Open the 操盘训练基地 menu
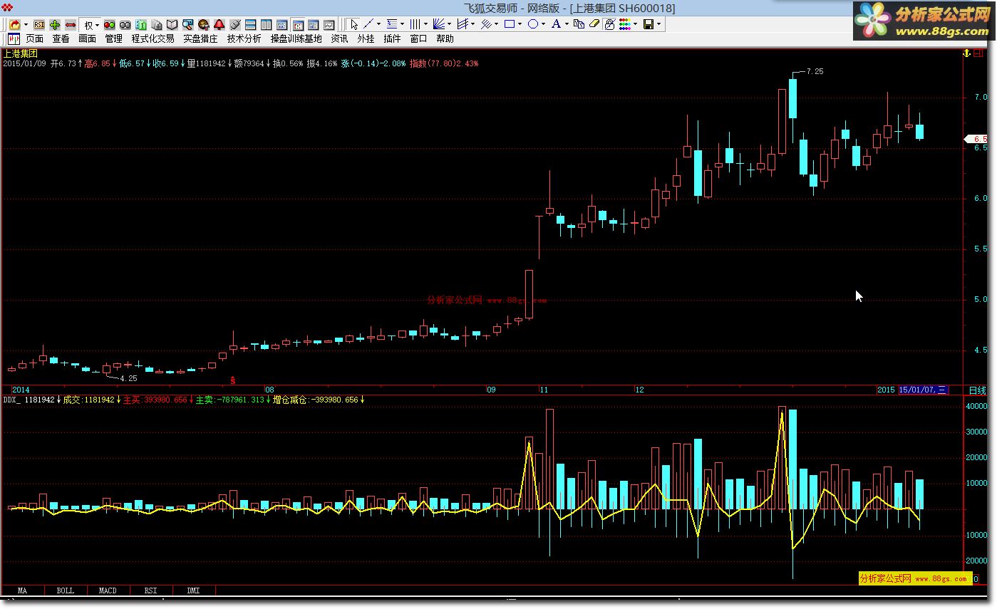 [296, 38]
